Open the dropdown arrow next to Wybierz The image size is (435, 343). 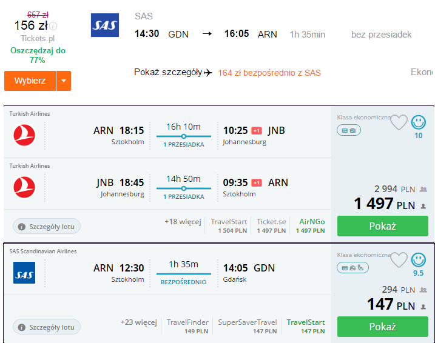coord(64,81)
